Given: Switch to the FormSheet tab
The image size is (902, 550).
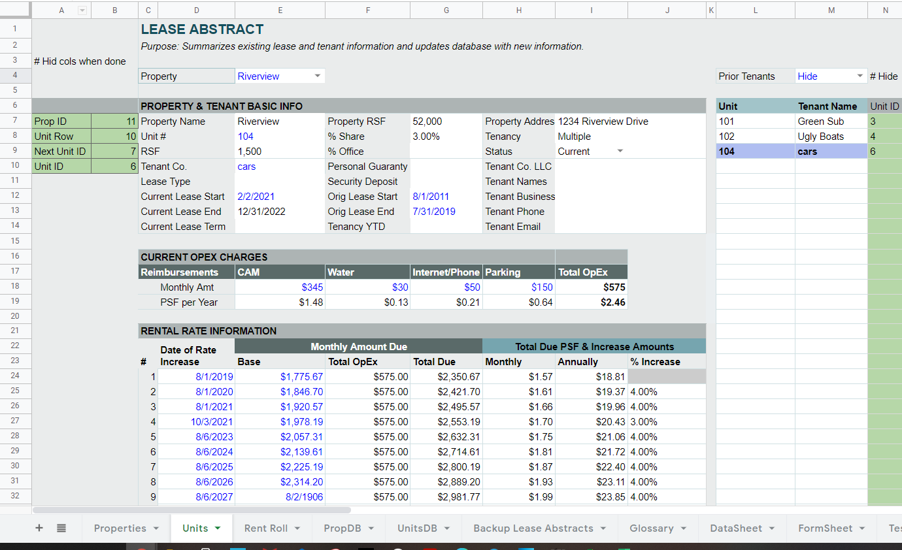Looking at the screenshot, I should pos(825,528).
